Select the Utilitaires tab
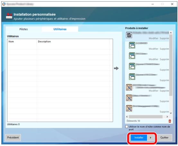The image size is (178, 146). click(x=60, y=29)
